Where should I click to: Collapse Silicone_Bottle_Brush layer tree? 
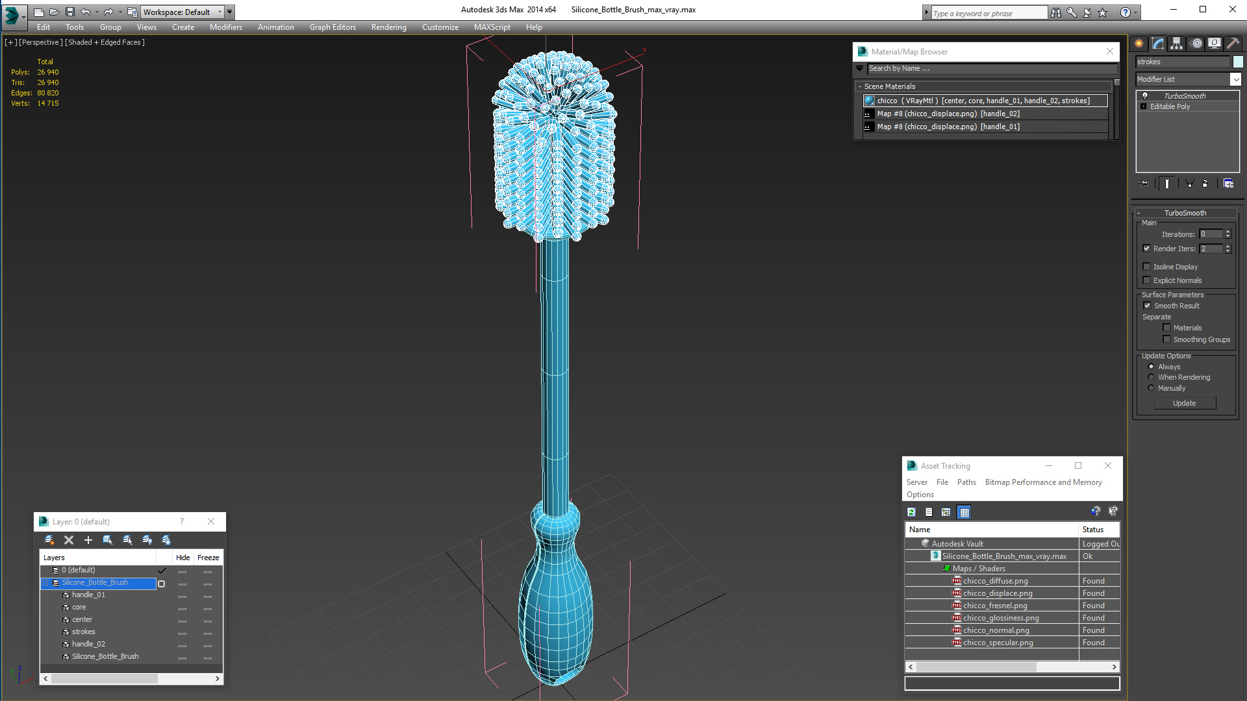click(45, 583)
